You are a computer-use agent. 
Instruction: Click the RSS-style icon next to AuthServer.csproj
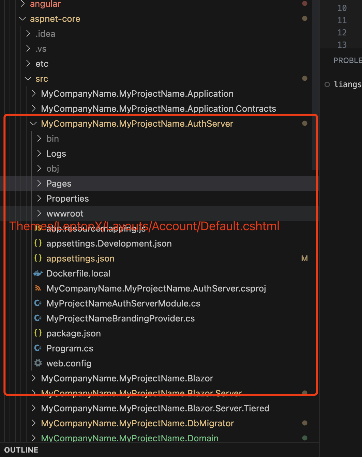coord(38,288)
